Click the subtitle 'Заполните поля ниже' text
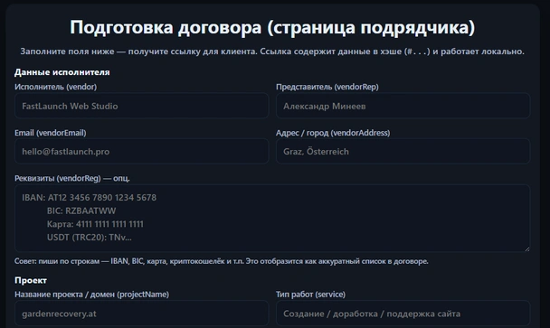The height and width of the screenshot is (328, 550). tap(272, 52)
